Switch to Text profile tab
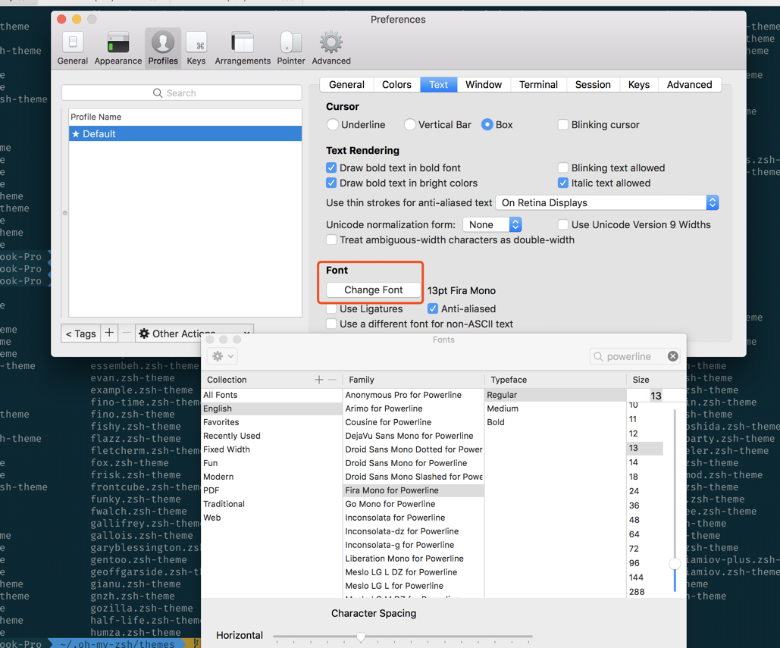 [x=439, y=85]
